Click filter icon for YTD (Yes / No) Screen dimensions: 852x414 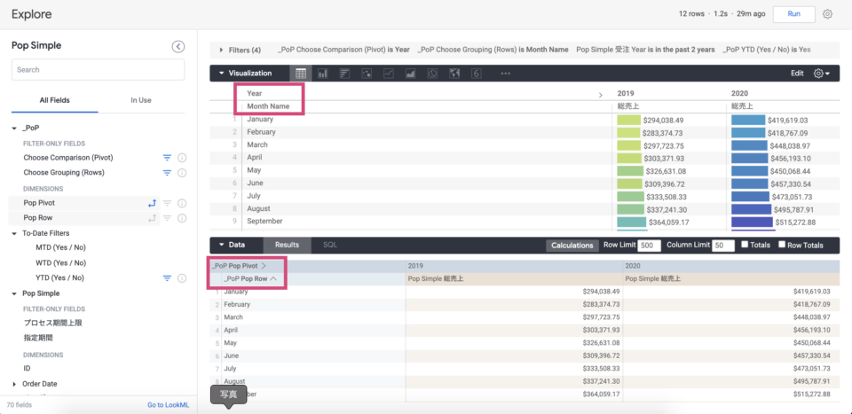coord(168,278)
